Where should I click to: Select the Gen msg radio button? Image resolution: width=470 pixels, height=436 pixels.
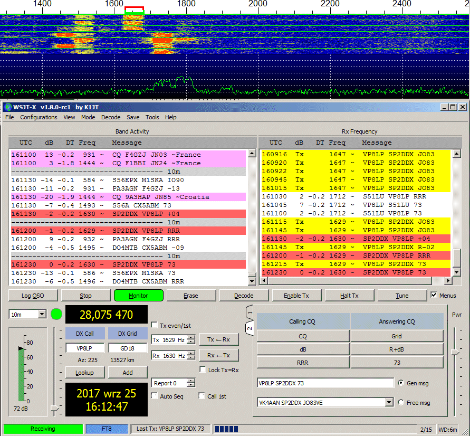click(x=401, y=383)
